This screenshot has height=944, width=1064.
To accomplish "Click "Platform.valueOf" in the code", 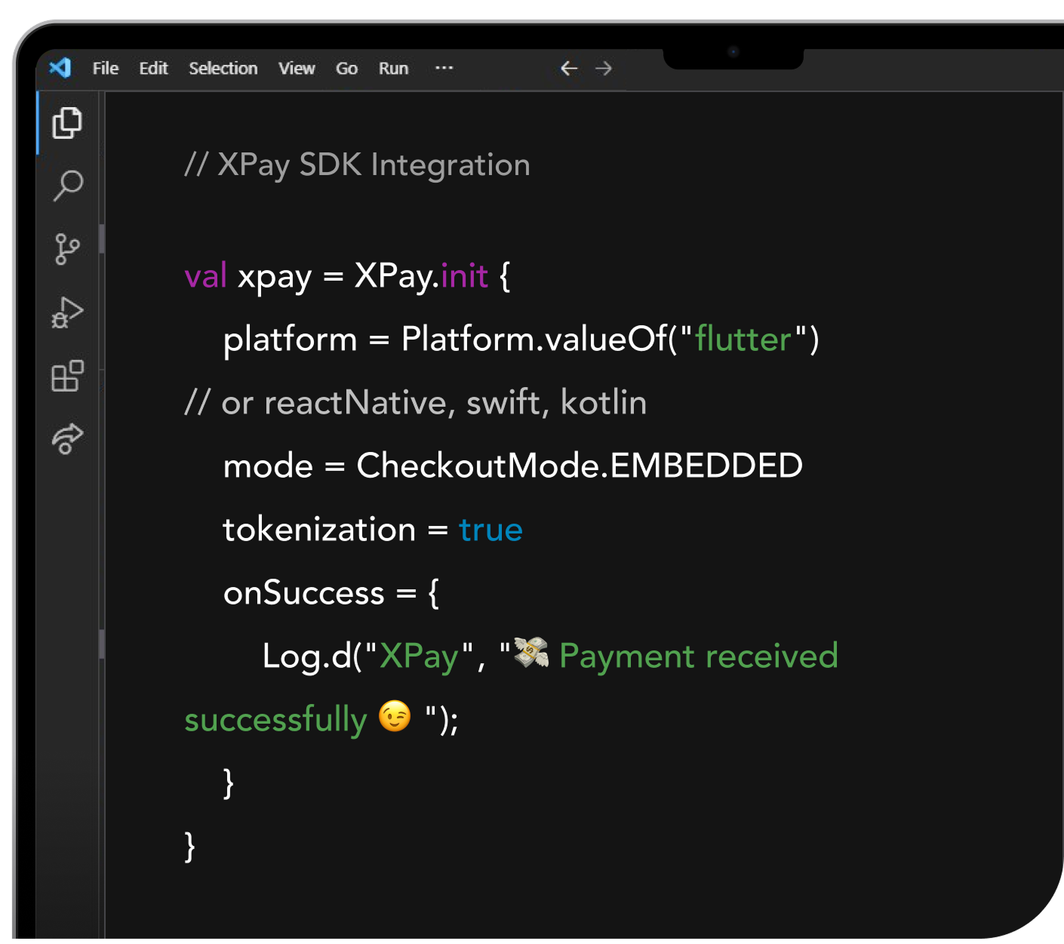I will pyautogui.click(x=534, y=340).
